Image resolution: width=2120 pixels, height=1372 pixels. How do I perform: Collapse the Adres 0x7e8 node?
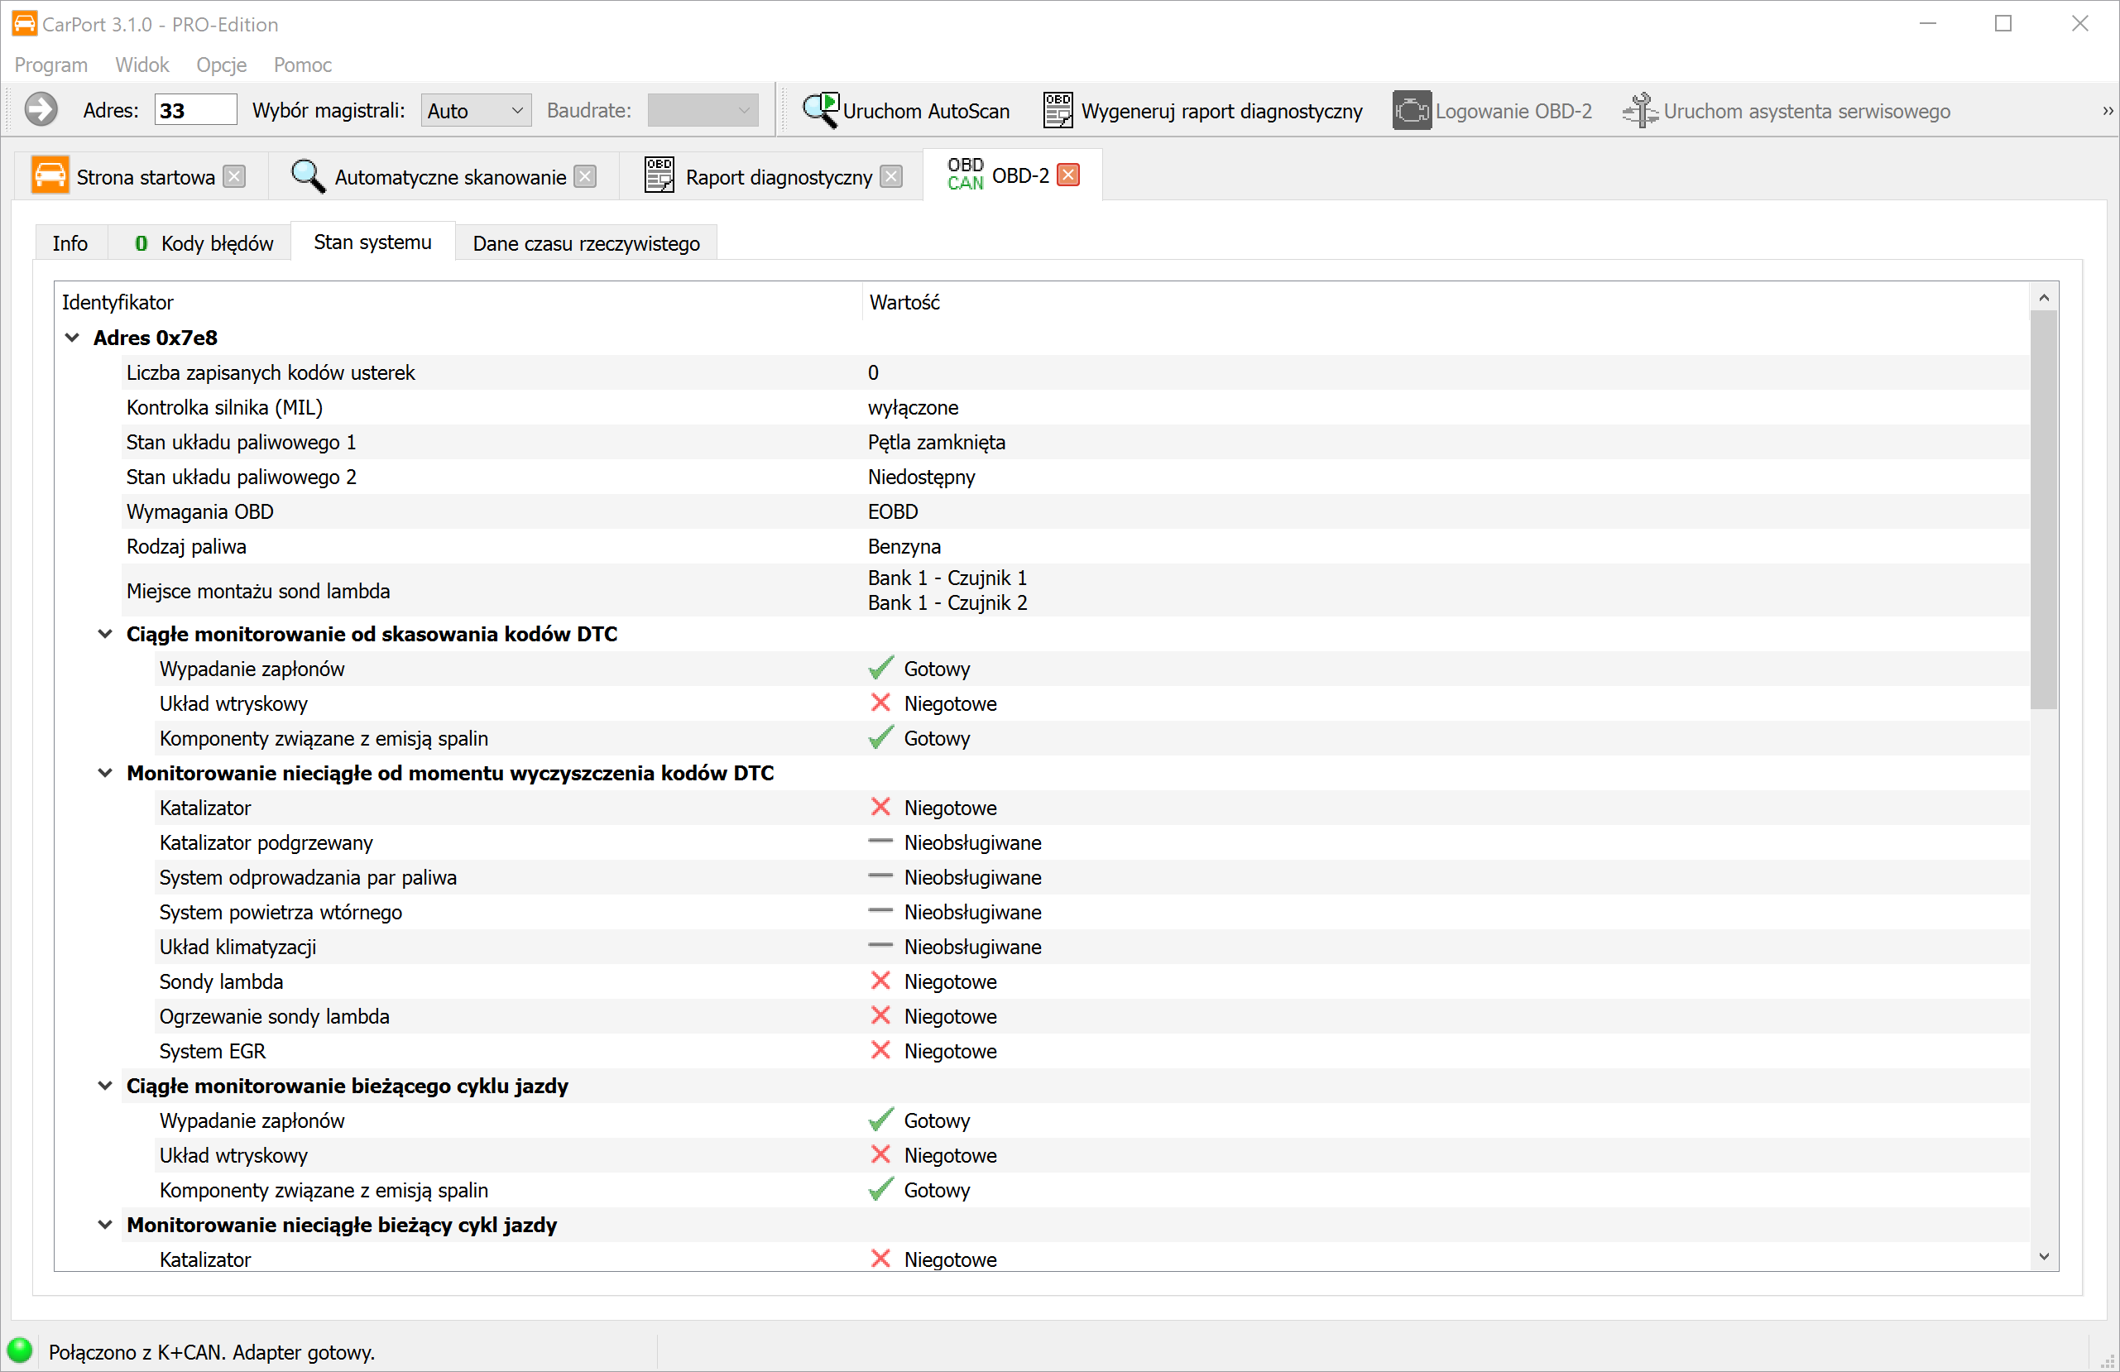click(73, 338)
